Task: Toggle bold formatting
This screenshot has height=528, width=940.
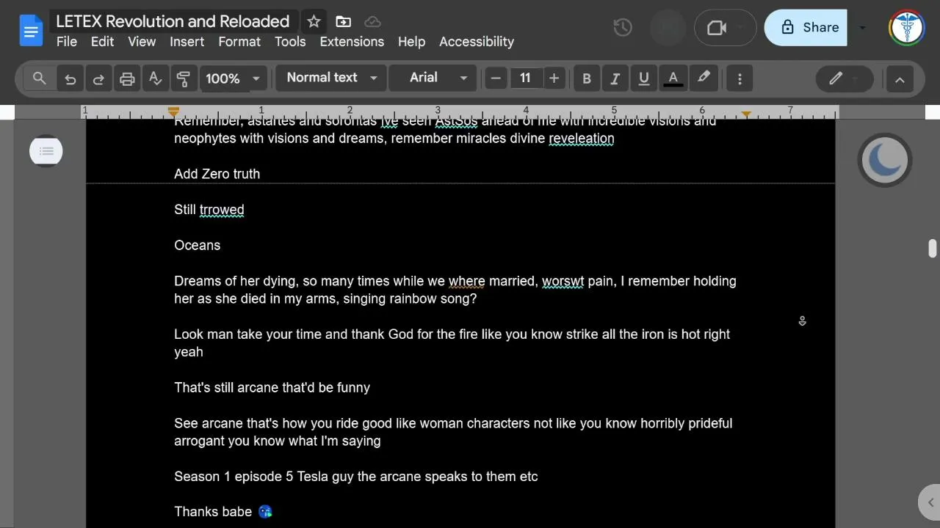Action: click(586, 78)
